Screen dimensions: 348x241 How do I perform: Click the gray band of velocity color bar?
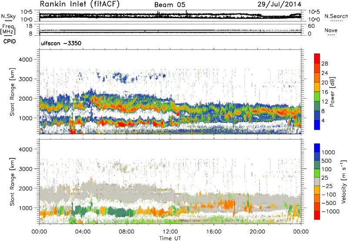[317, 181]
